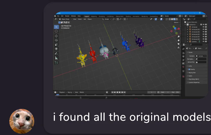This screenshot has width=211, height=135.
Task: Toggle Collection exclude-from-view-layer checkbox
Action: (201, 25)
